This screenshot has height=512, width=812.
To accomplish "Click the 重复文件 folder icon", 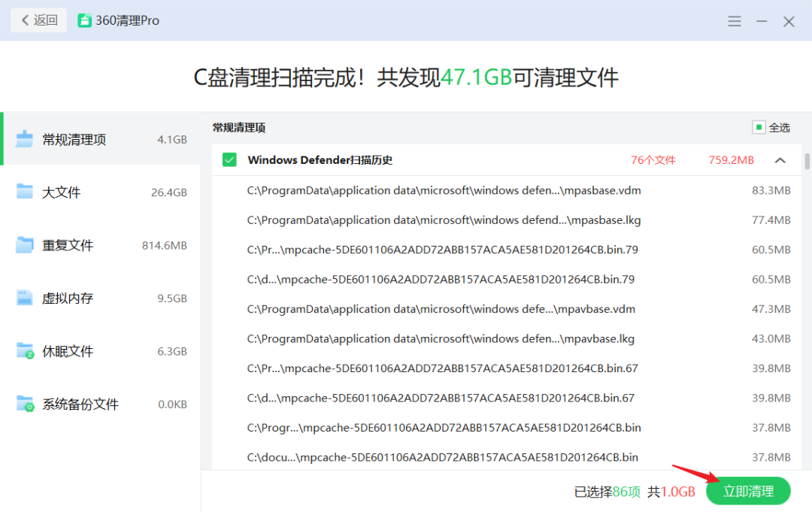I will pos(24,244).
